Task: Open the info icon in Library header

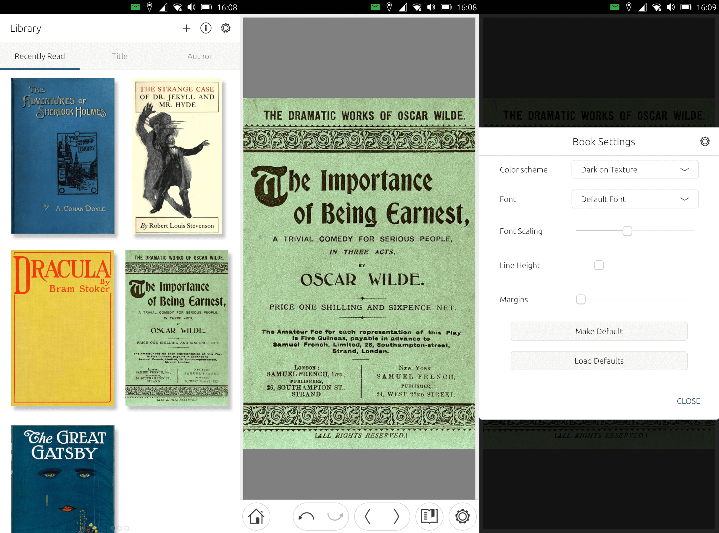Action: (206, 28)
